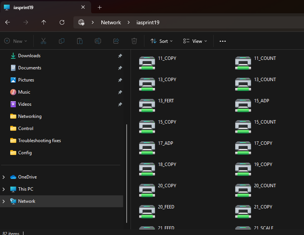This screenshot has width=304, height=235.
Task: Select the 15_COPY printer icon
Action: (x=147, y=127)
